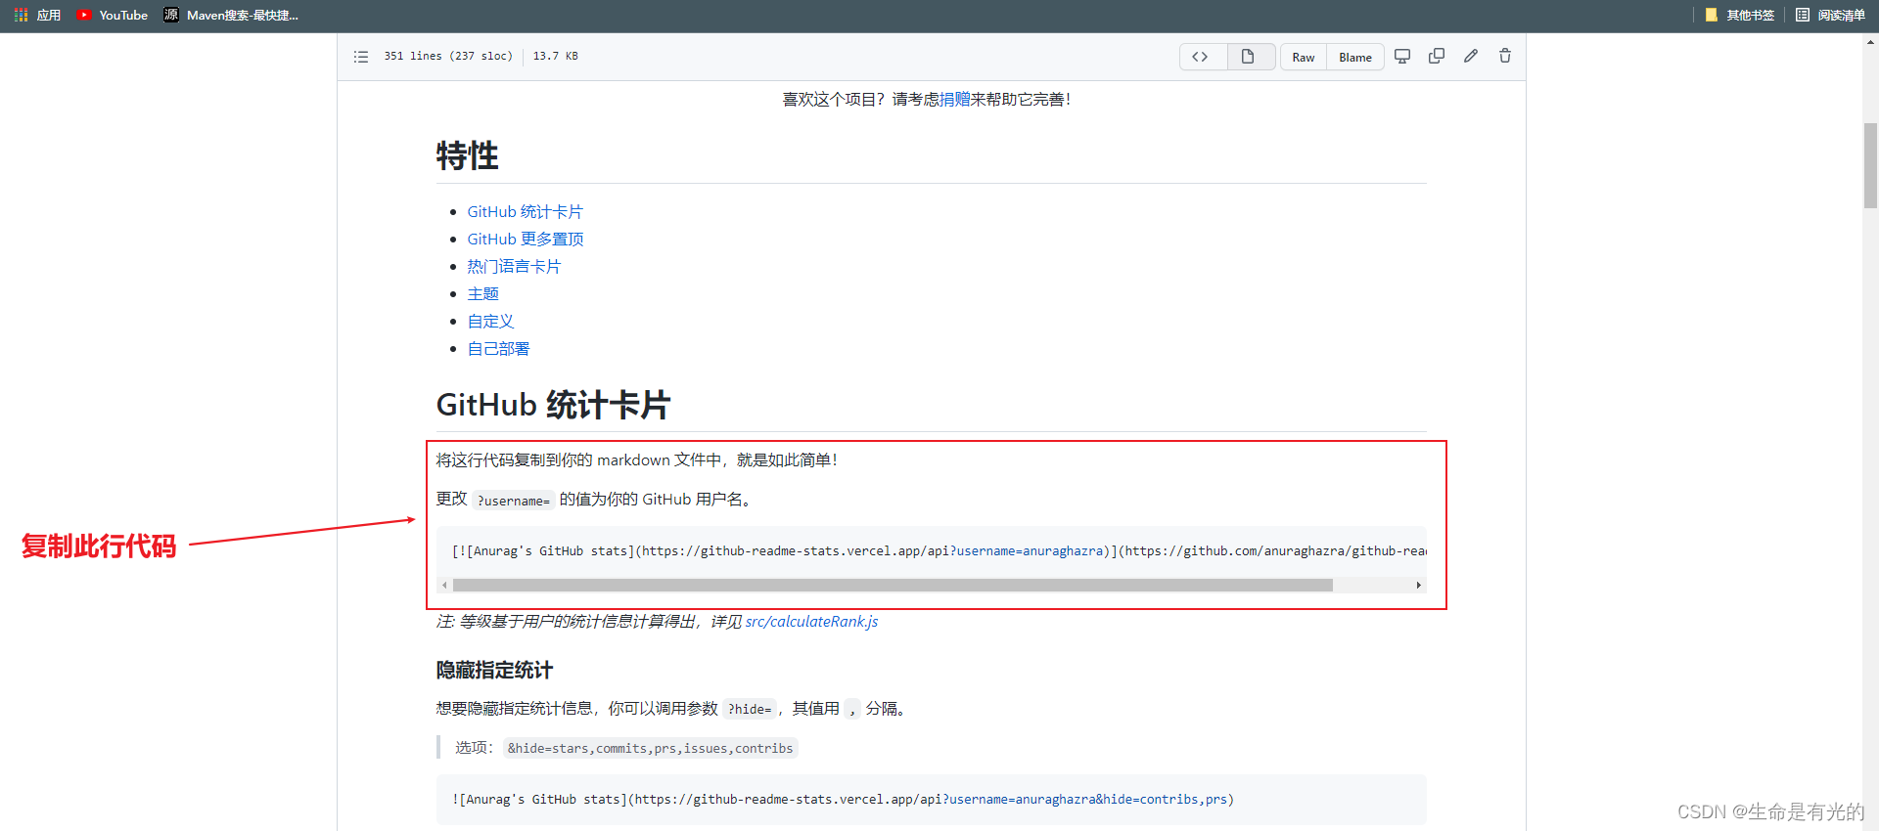Open file in GitHub Desktop icon
The height and width of the screenshot is (831, 1879).
click(x=1402, y=57)
